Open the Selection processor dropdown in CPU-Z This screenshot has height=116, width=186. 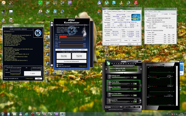point(116,40)
